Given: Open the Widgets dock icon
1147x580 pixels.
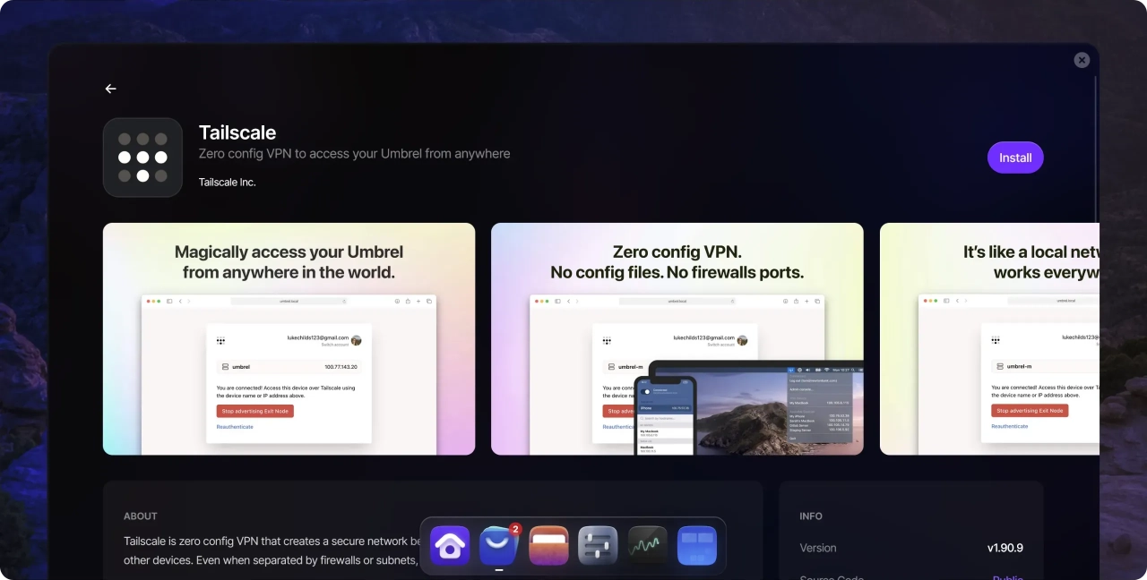Looking at the screenshot, I should pyautogui.click(x=696, y=545).
